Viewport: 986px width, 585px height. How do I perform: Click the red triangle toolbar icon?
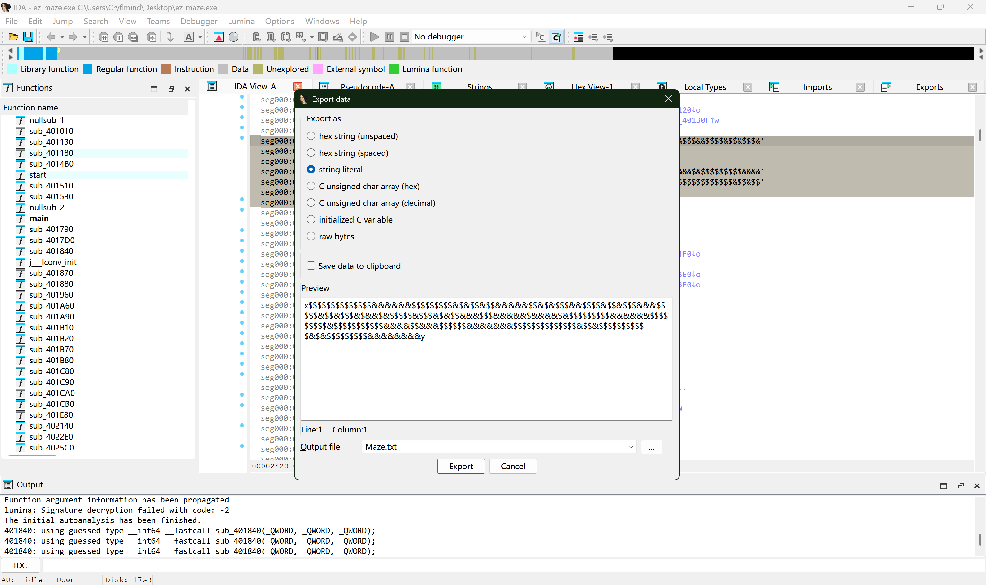tap(219, 37)
